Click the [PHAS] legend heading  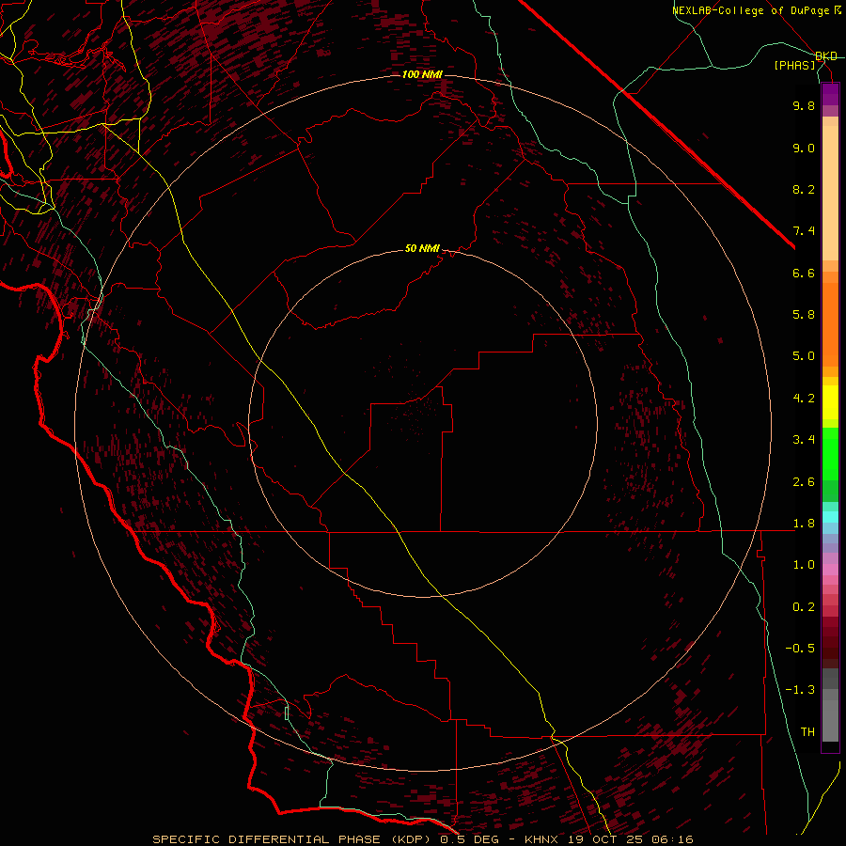[794, 65]
